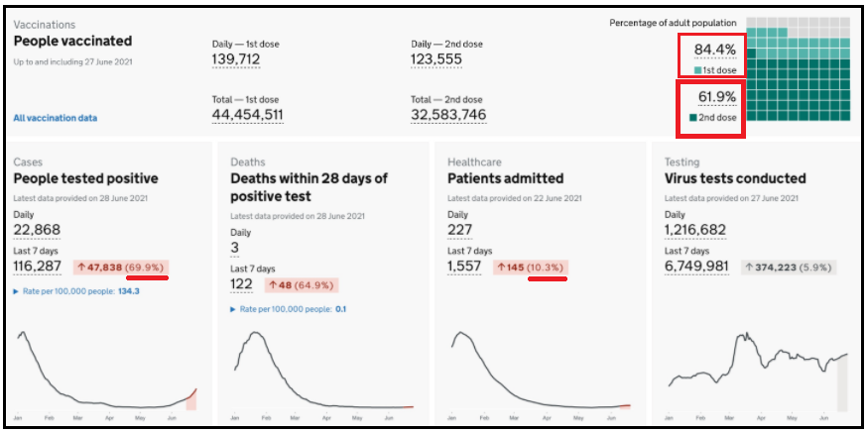Click the total 1st dose figure 44,454,511

click(x=248, y=115)
